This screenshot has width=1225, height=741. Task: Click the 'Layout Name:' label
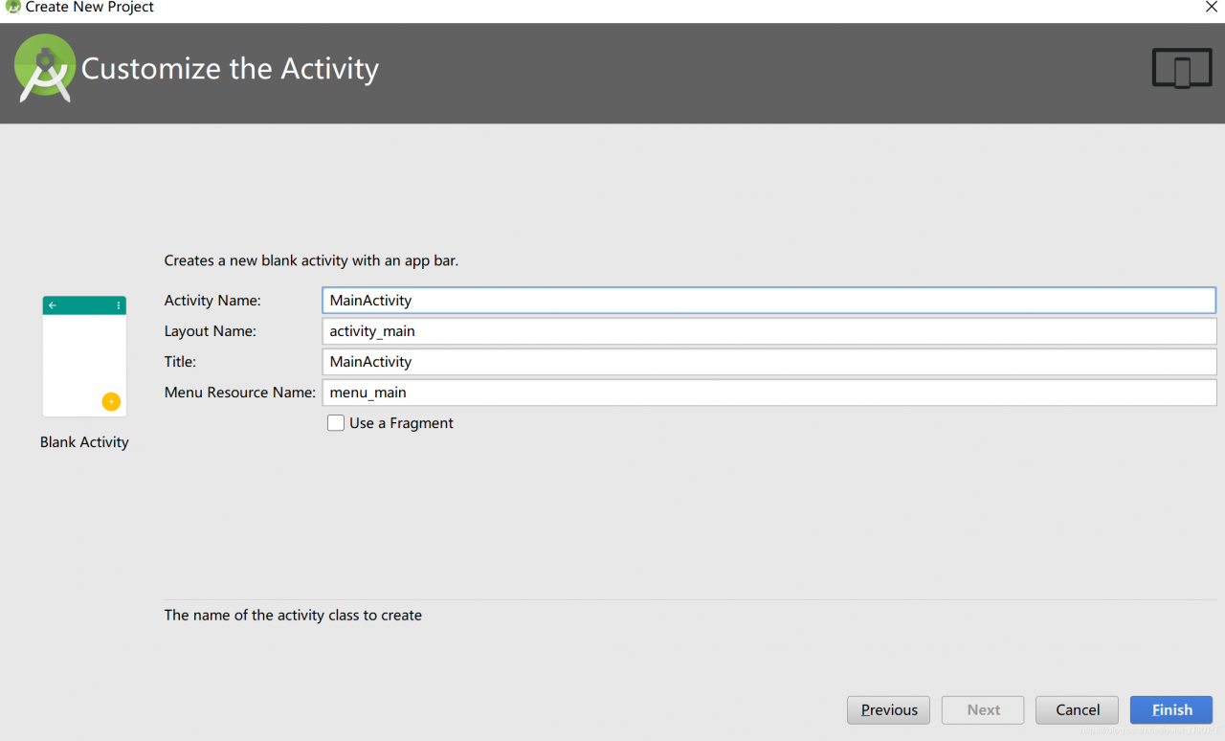(211, 331)
